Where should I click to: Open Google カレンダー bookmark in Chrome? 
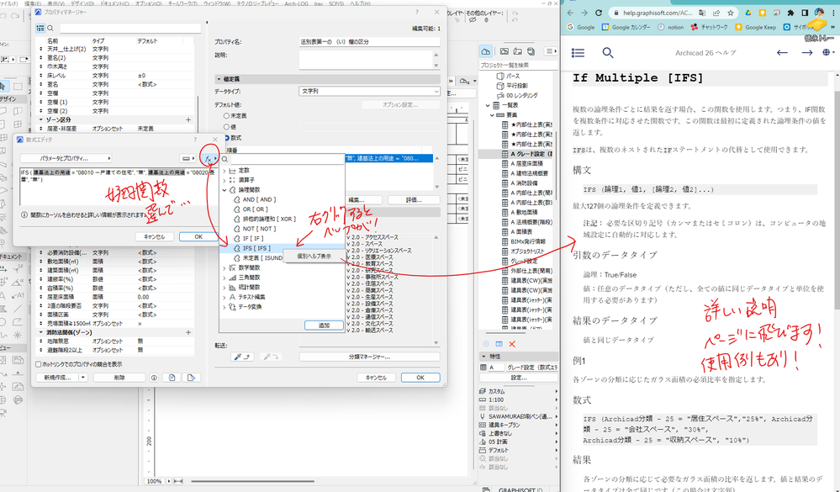point(626,27)
